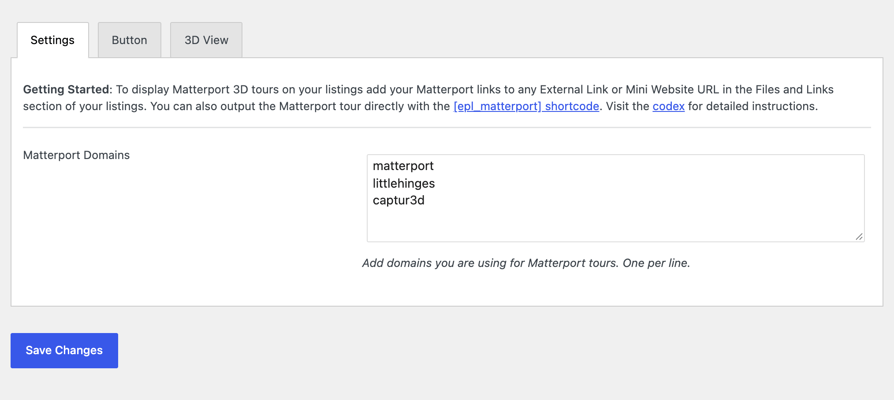Image resolution: width=894 pixels, height=400 pixels.
Task: Open the Settings tab
Action: coord(53,40)
